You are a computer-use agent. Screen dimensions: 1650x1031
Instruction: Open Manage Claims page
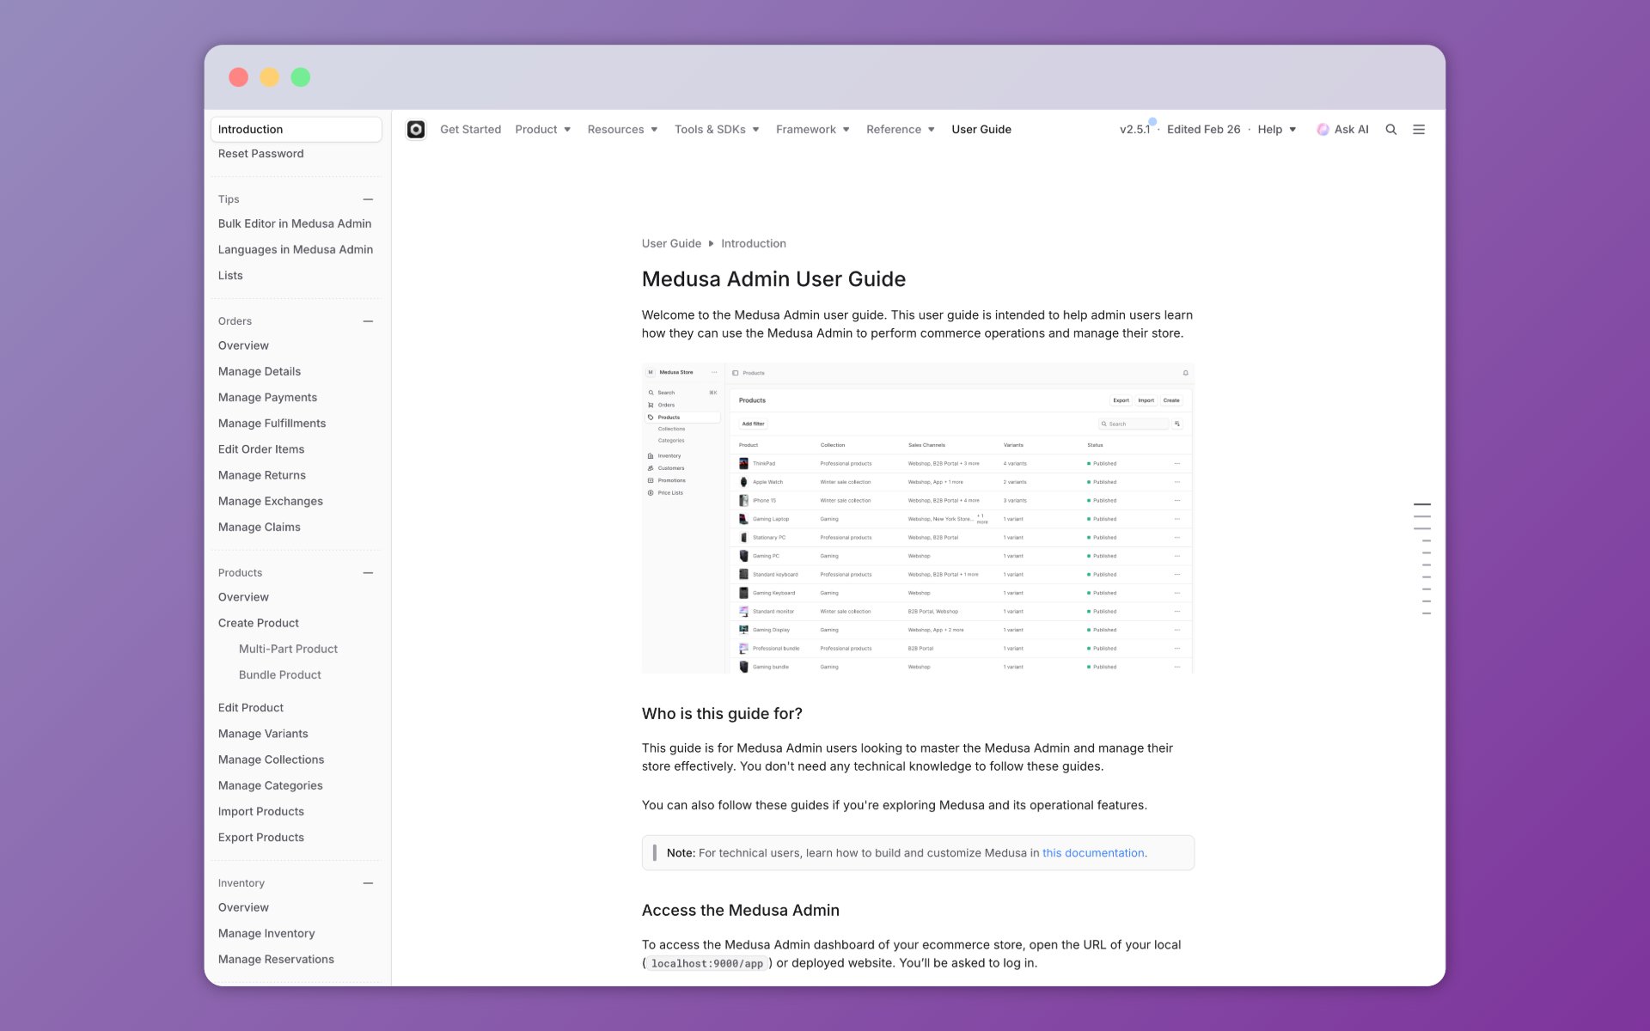click(x=260, y=527)
